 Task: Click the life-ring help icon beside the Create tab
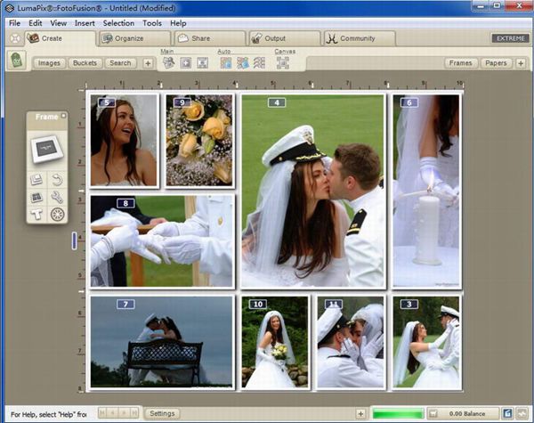click(14, 38)
